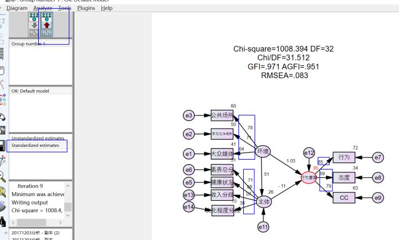The image size is (399, 240).
Task: Select error term e1 circle
Action: pos(189,154)
